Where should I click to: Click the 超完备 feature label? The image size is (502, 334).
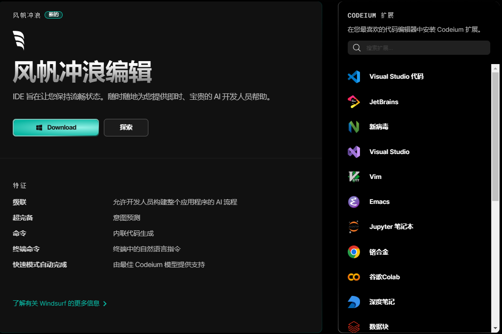pos(23,218)
